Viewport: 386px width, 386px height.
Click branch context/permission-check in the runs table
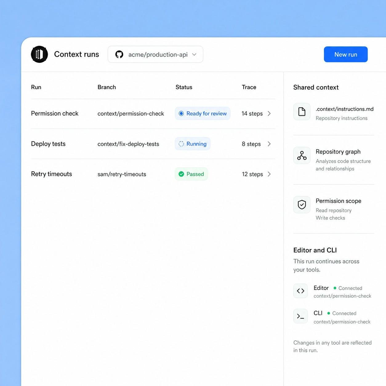[131, 114]
